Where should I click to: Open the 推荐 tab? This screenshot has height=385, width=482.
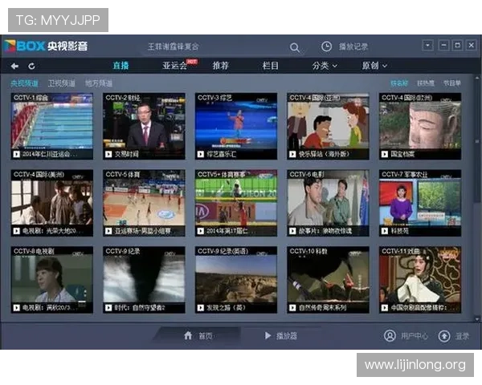pos(221,66)
